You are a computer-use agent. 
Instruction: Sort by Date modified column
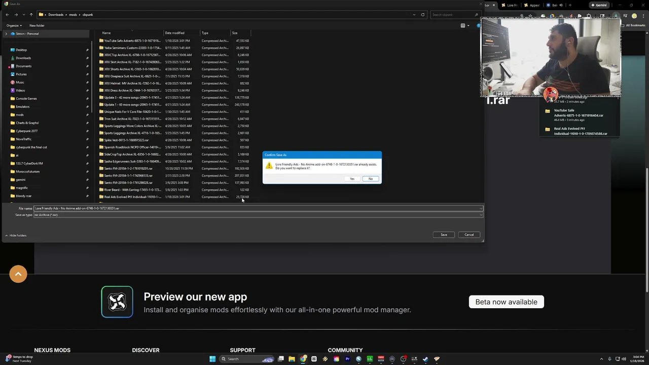coord(174,33)
